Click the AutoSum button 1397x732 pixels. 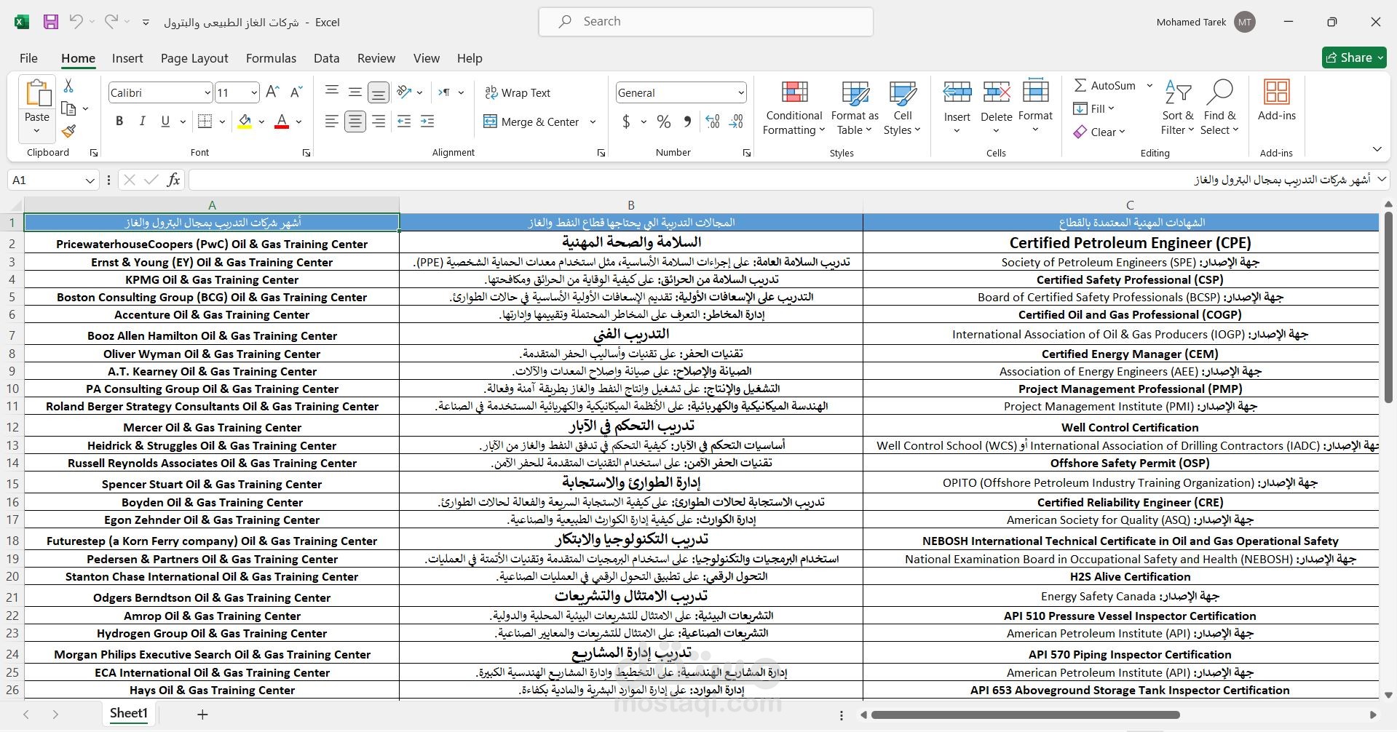click(x=1105, y=85)
